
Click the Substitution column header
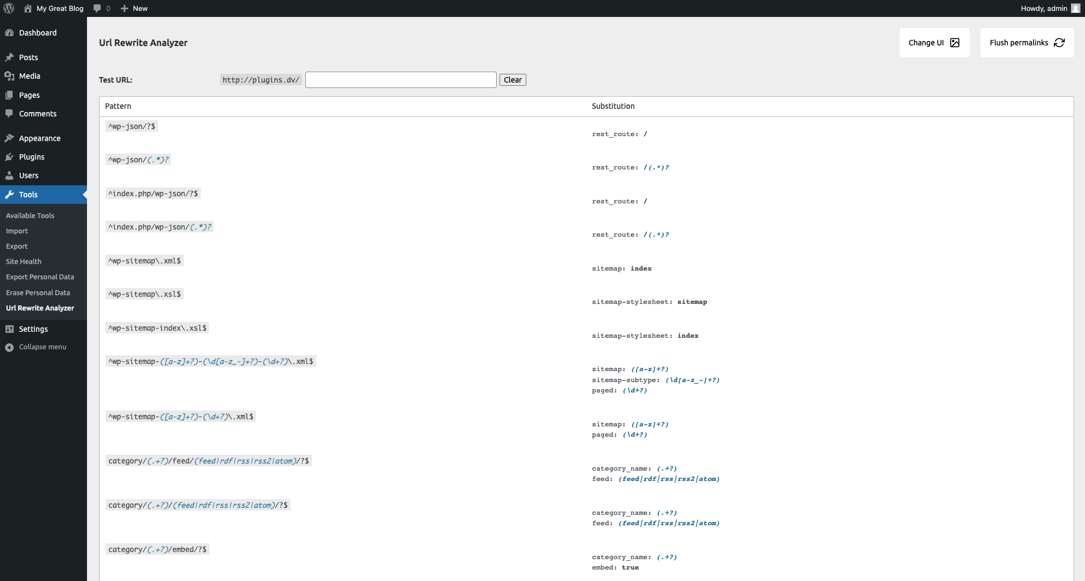tap(613, 106)
